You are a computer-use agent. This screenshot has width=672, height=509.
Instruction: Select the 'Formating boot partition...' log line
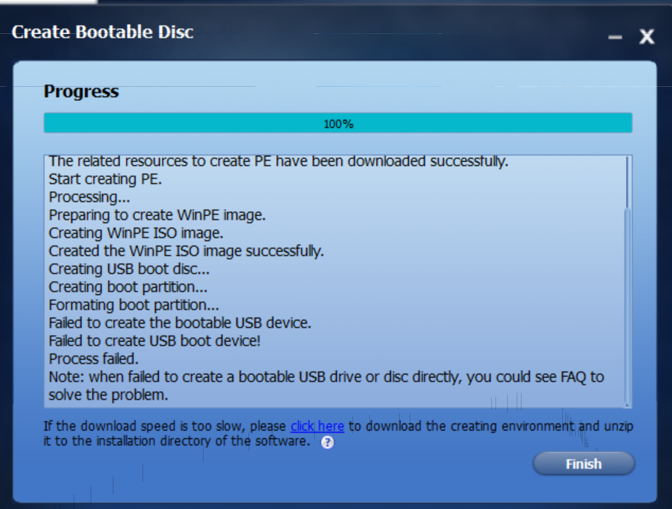(134, 305)
